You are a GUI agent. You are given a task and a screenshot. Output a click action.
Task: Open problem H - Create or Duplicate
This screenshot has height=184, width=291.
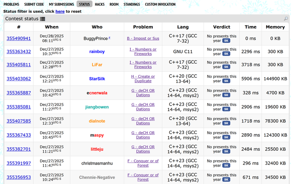(x=143, y=79)
